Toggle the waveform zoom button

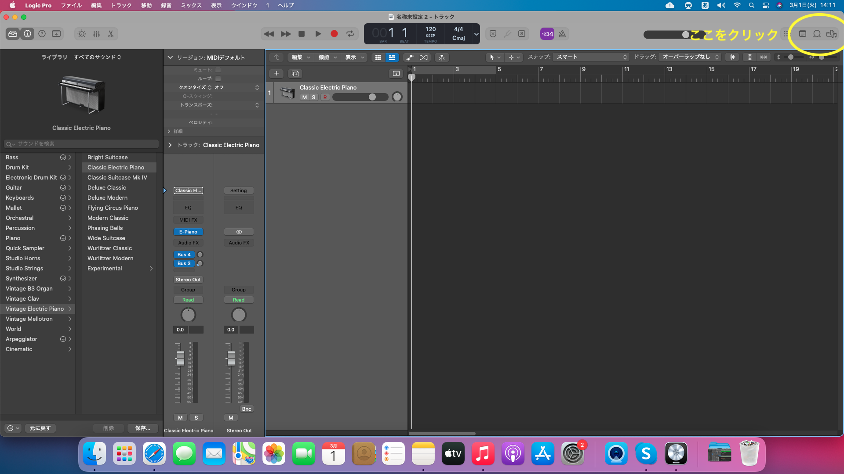732,57
